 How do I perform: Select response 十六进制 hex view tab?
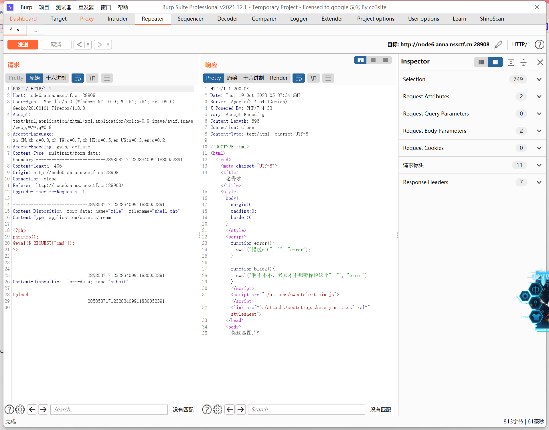click(x=254, y=78)
